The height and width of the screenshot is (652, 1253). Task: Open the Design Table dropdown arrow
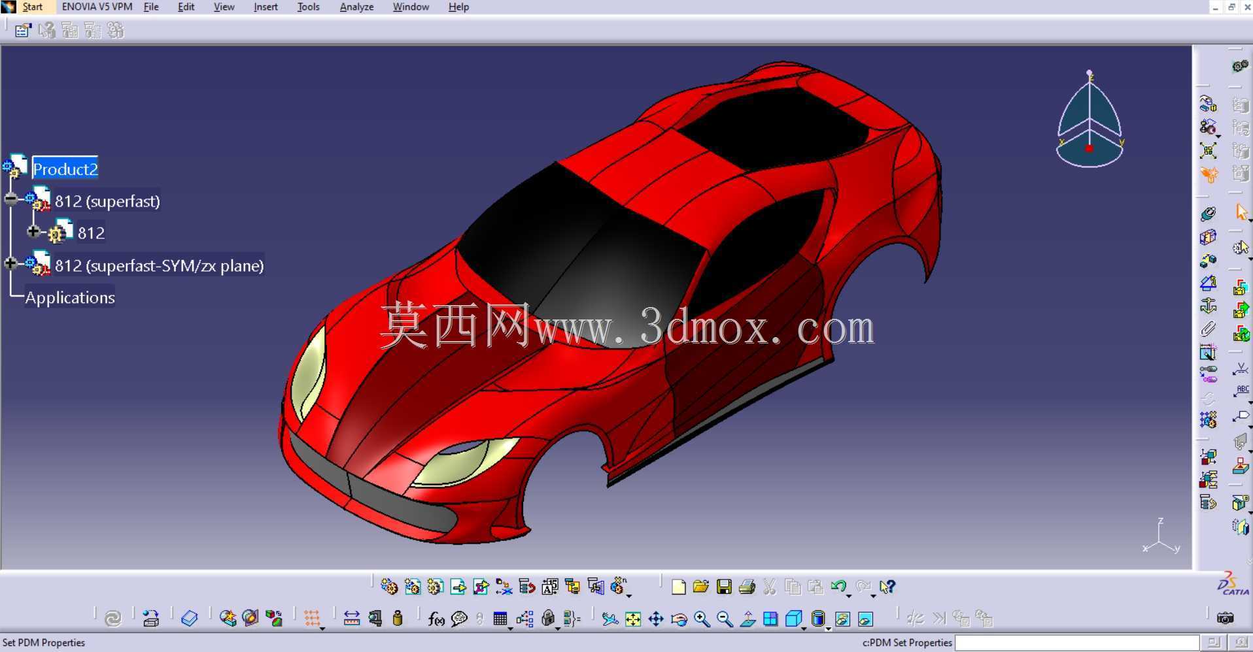[x=510, y=628]
